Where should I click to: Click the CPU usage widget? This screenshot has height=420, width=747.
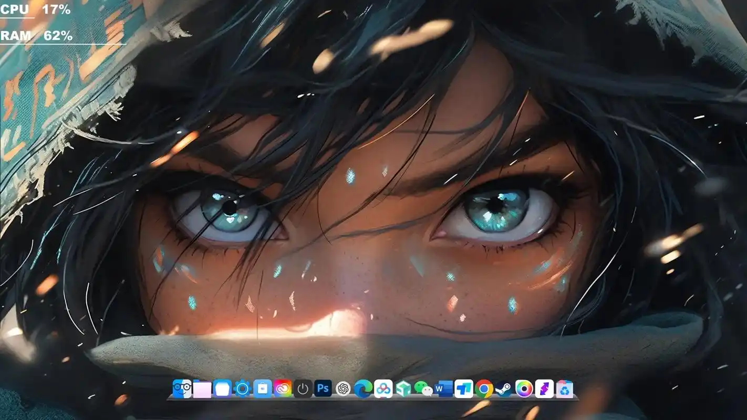click(x=35, y=9)
